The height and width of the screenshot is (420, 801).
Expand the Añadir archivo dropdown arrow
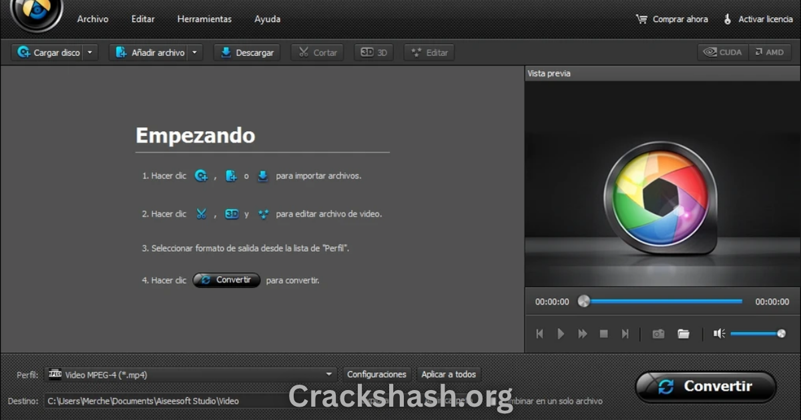[195, 53]
